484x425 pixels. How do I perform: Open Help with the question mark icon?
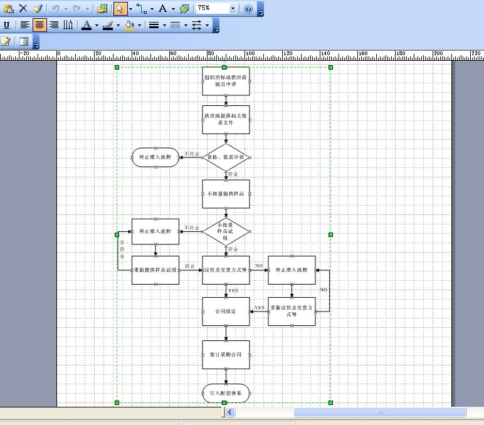point(248,9)
